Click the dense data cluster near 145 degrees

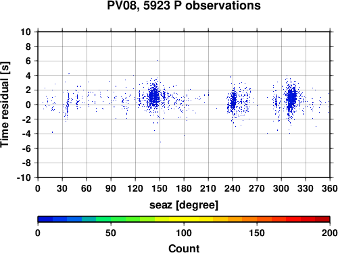[x=154, y=96]
